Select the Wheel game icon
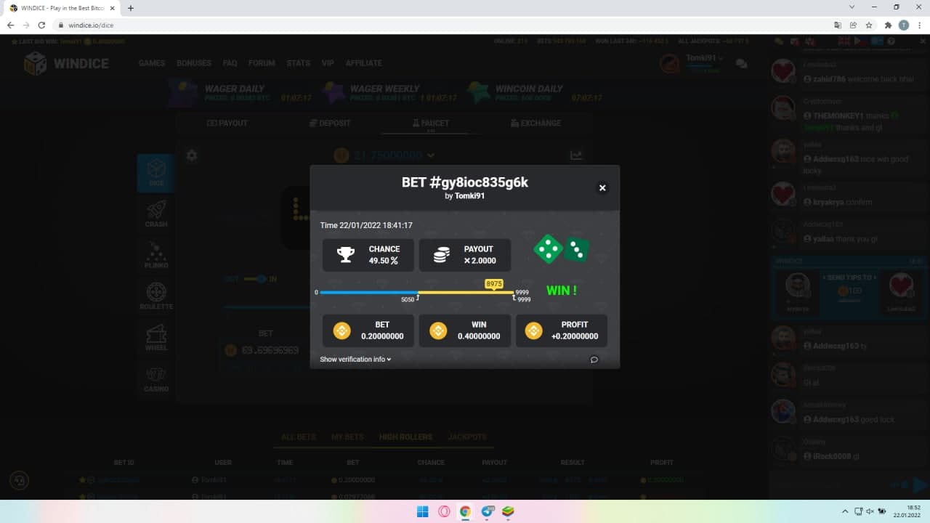Screen dimensions: 930x523 (156, 337)
